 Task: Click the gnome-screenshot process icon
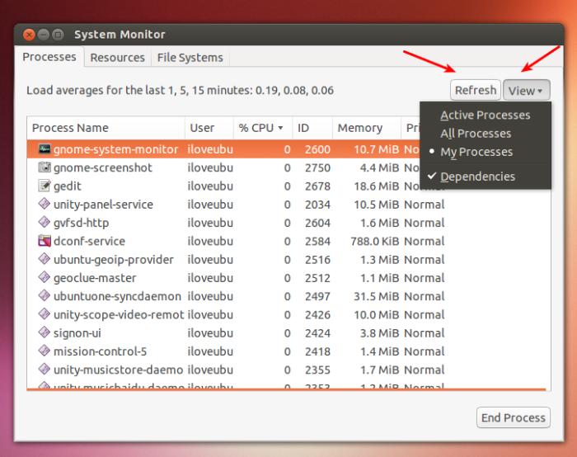coord(45,167)
